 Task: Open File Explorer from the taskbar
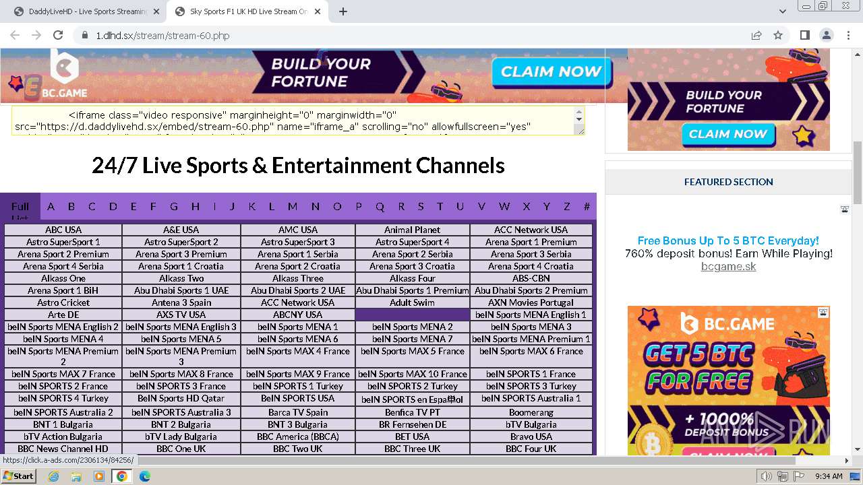tap(76, 476)
